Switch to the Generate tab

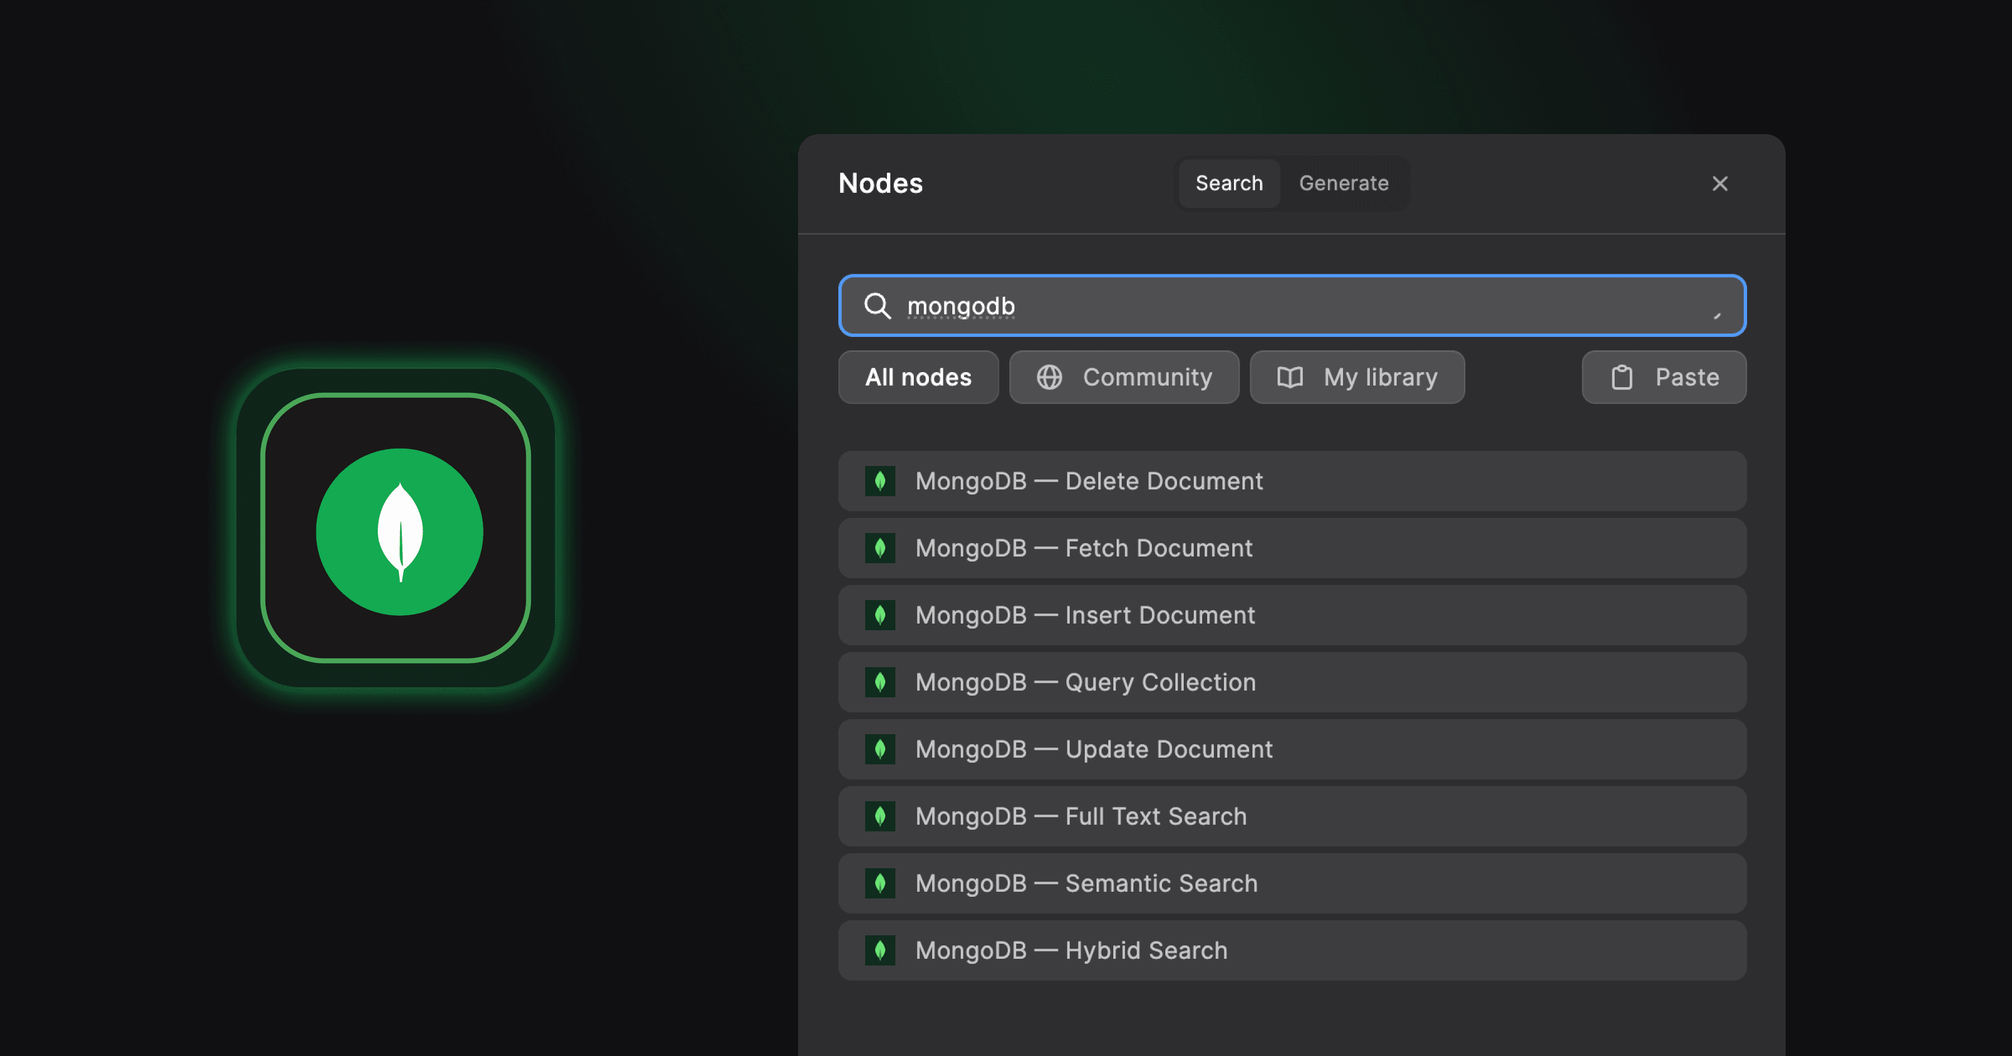(1344, 183)
